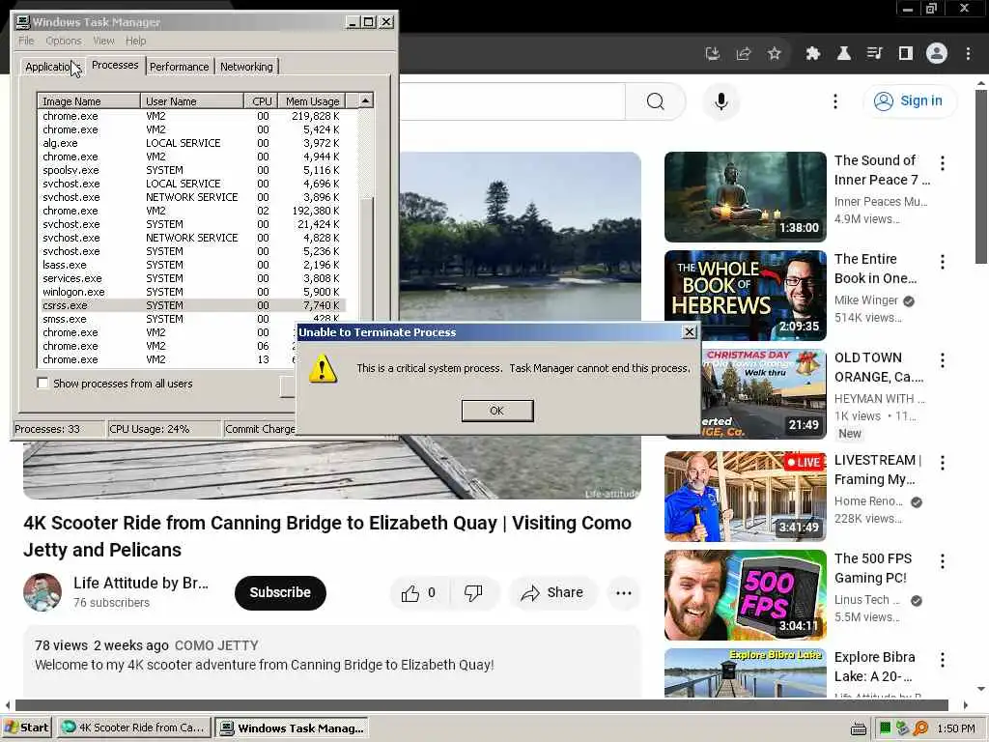Open options for The 500 FPS Gaming PC video
The width and height of the screenshot is (989, 742).
943,561
